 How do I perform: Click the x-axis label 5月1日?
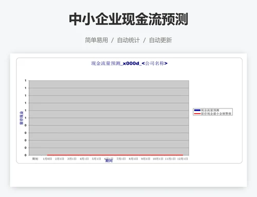coord(97,159)
